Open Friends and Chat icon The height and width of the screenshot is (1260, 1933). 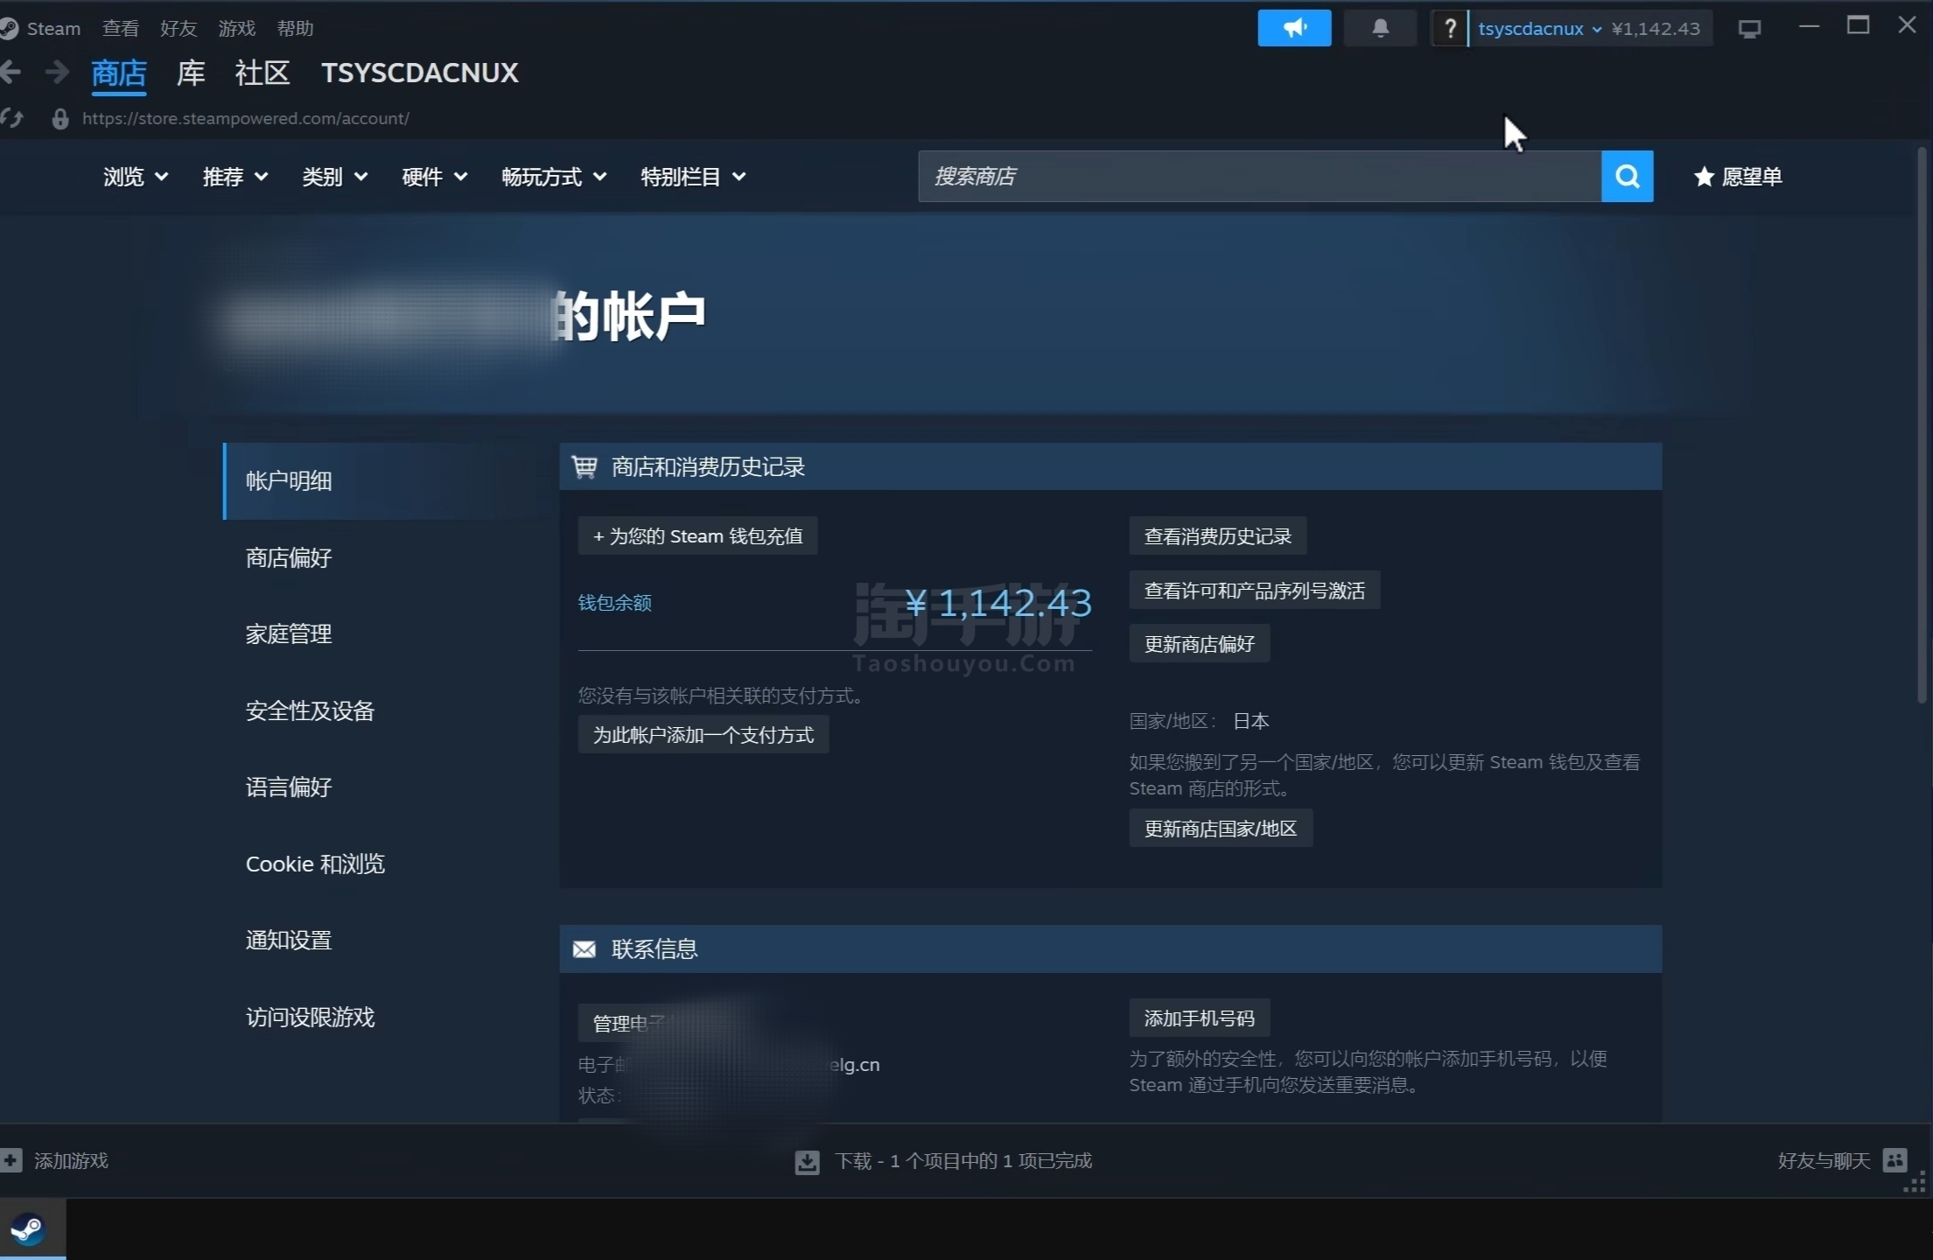(x=1894, y=1160)
